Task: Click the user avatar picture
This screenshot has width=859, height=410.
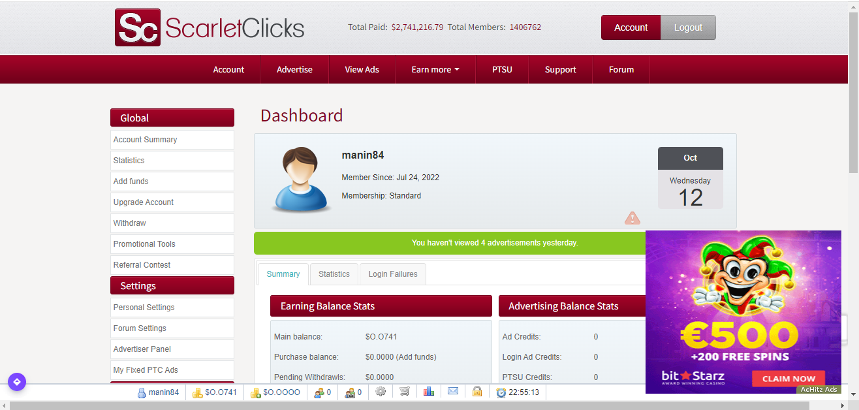Action: pyautogui.click(x=302, y=180)
